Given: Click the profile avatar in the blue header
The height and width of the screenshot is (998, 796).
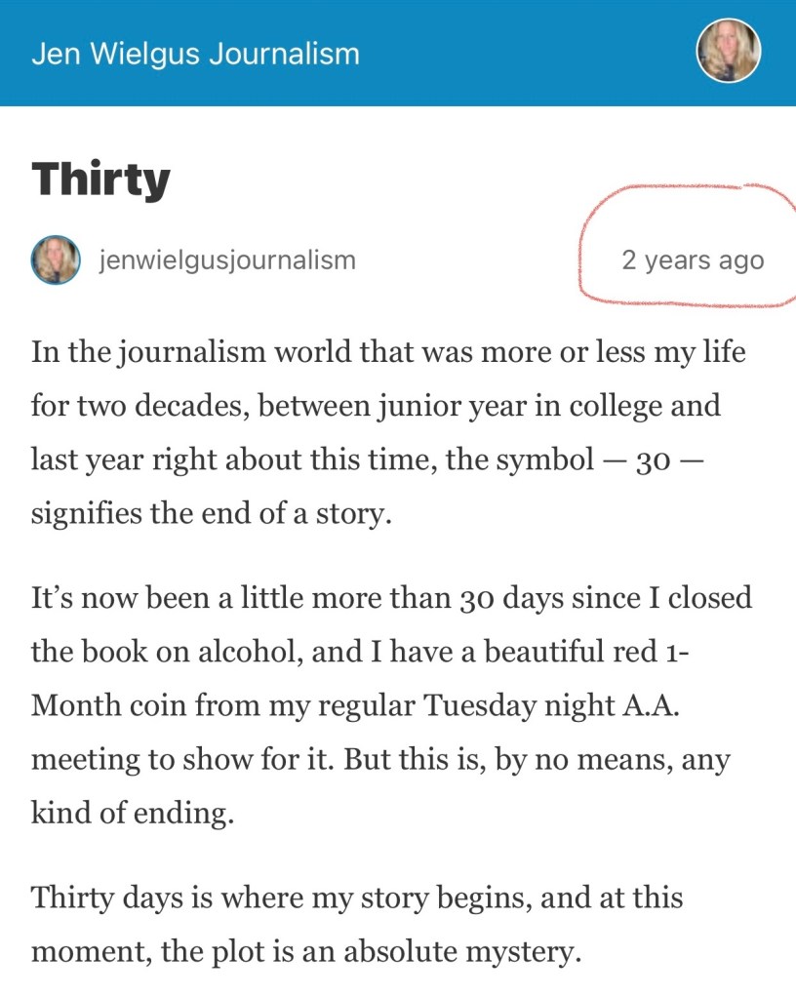Looking at the screenshot, I should [728, 51].
